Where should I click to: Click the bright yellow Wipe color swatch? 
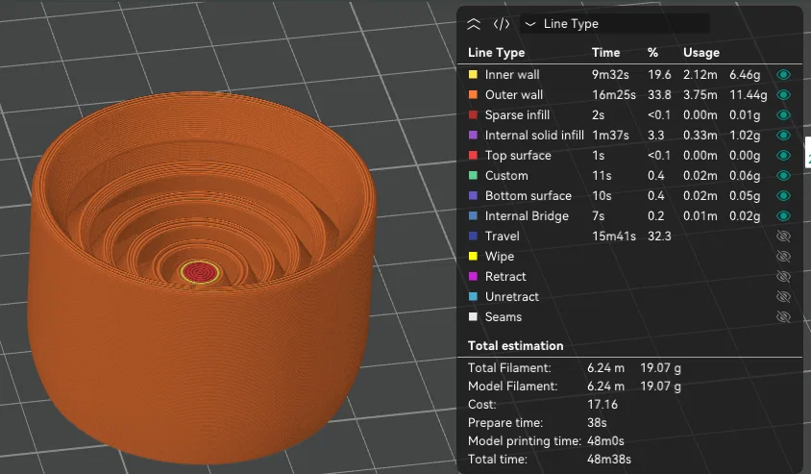point(473,256)
